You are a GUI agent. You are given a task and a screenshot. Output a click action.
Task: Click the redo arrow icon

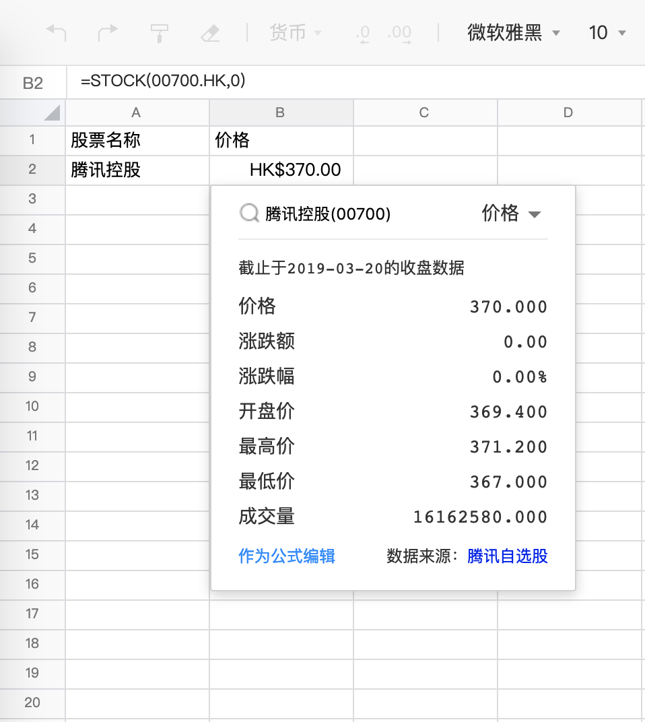[108, 33]
